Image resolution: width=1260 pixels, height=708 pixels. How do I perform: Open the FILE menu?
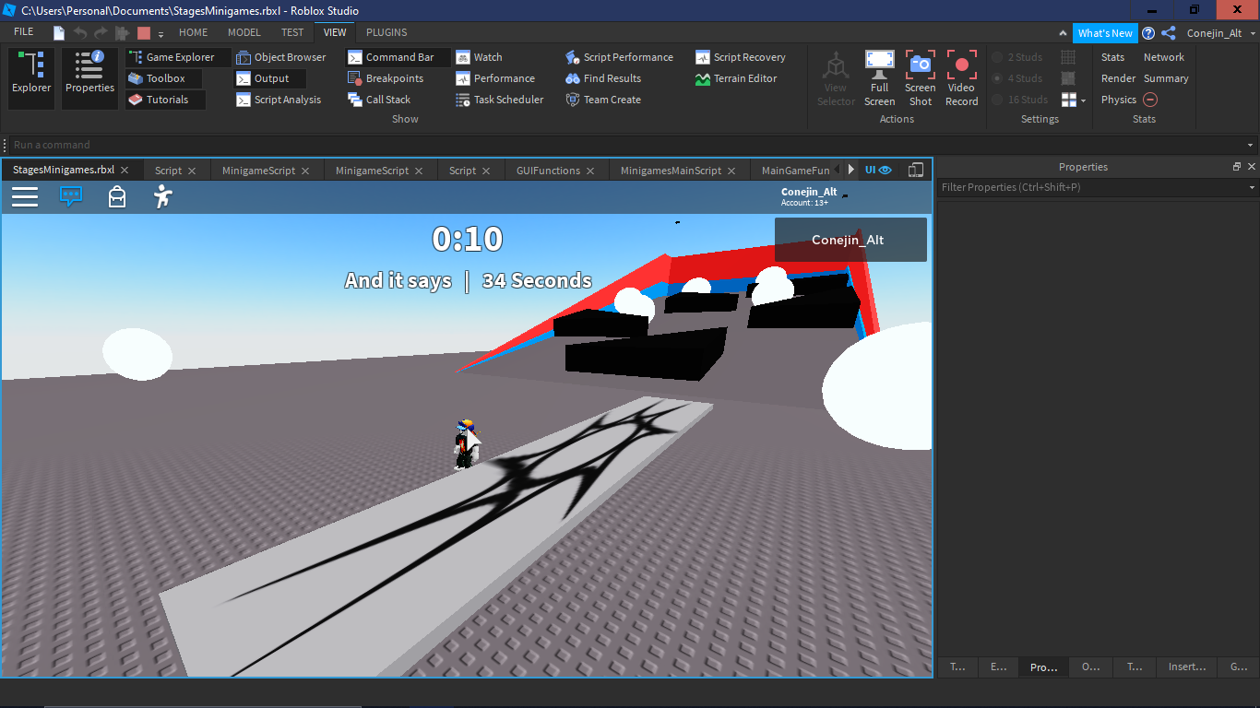[24, 32]
